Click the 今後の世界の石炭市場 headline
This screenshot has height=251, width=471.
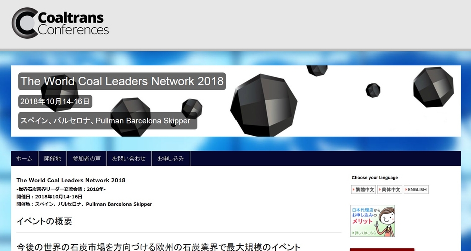tap(158, 247)
